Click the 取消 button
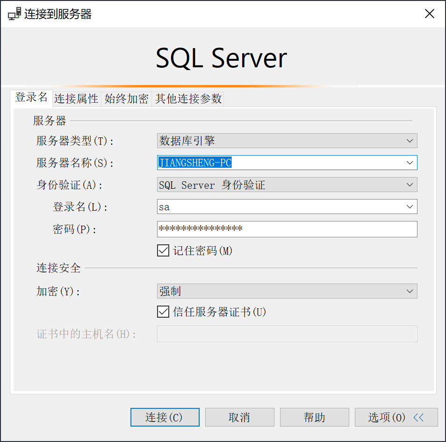446x442 pixels. (239, 417)
